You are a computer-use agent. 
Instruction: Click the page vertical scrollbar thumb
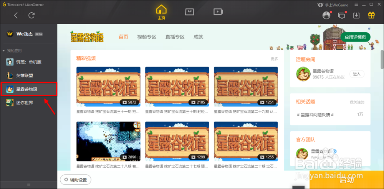tap(382, 60)
